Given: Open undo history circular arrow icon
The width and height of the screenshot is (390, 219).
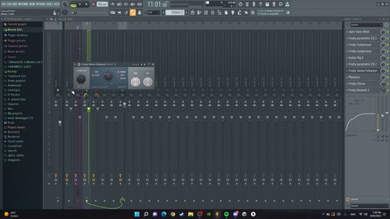Looking at the screenshot, I should pos(240,4).
